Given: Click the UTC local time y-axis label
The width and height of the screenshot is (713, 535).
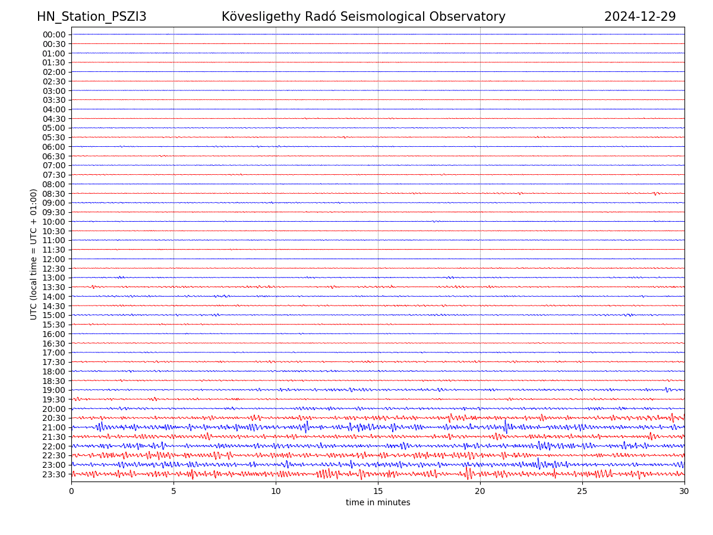Looking at the screenshot, I should coord(34,254).
